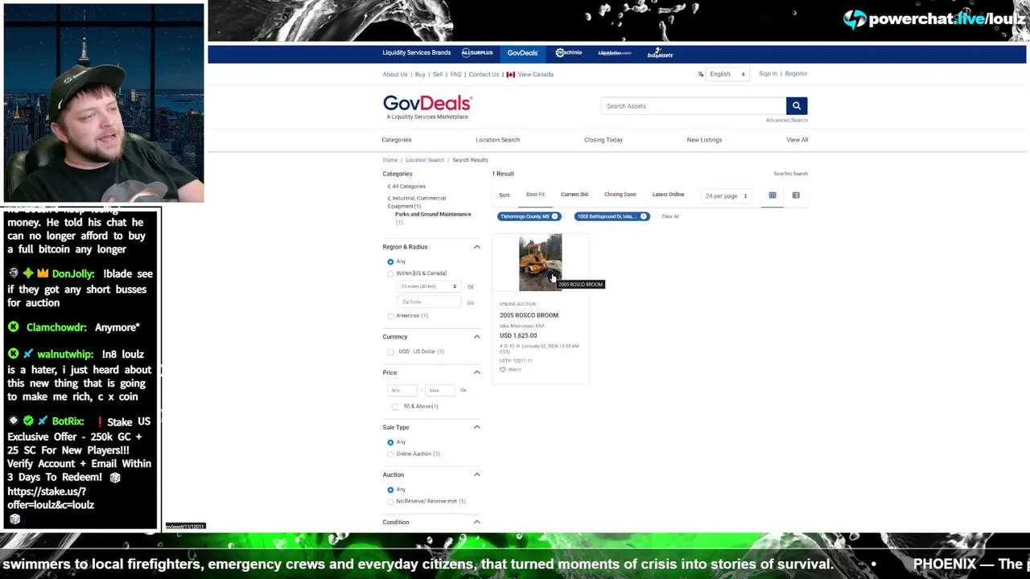Collapse the Auction filter section
This screenshot has height=579, width=1030.
476,474
